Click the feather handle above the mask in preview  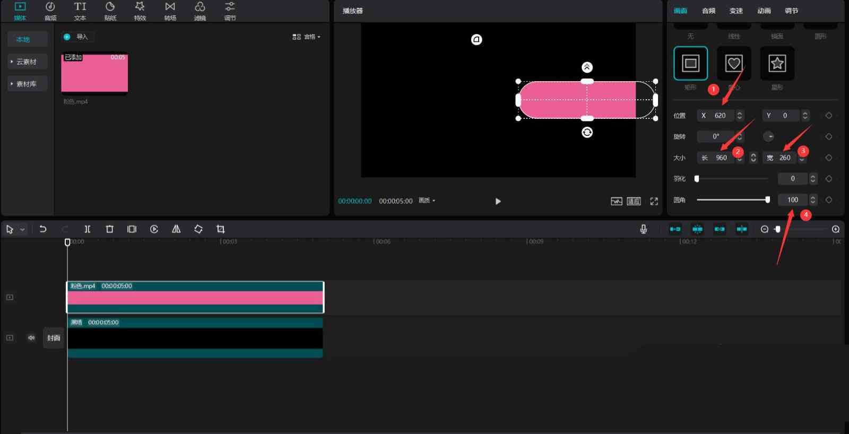[587, 67]
